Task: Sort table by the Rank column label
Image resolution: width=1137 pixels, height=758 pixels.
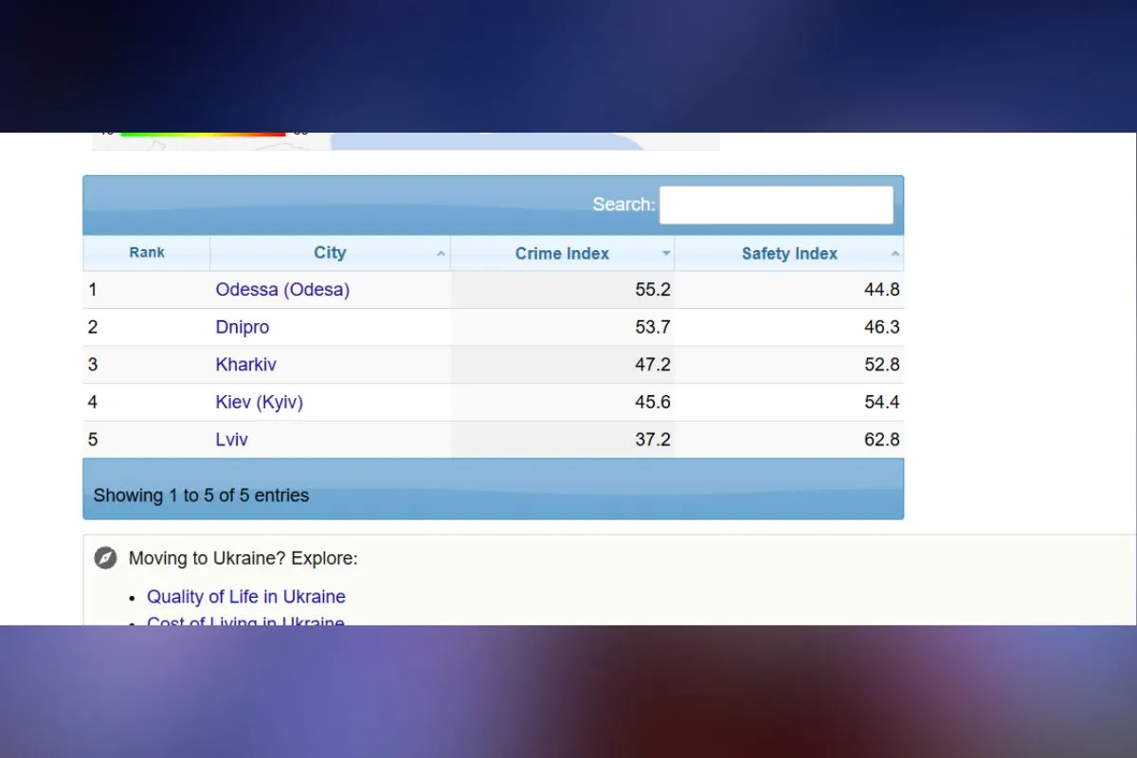Action: 147,253
